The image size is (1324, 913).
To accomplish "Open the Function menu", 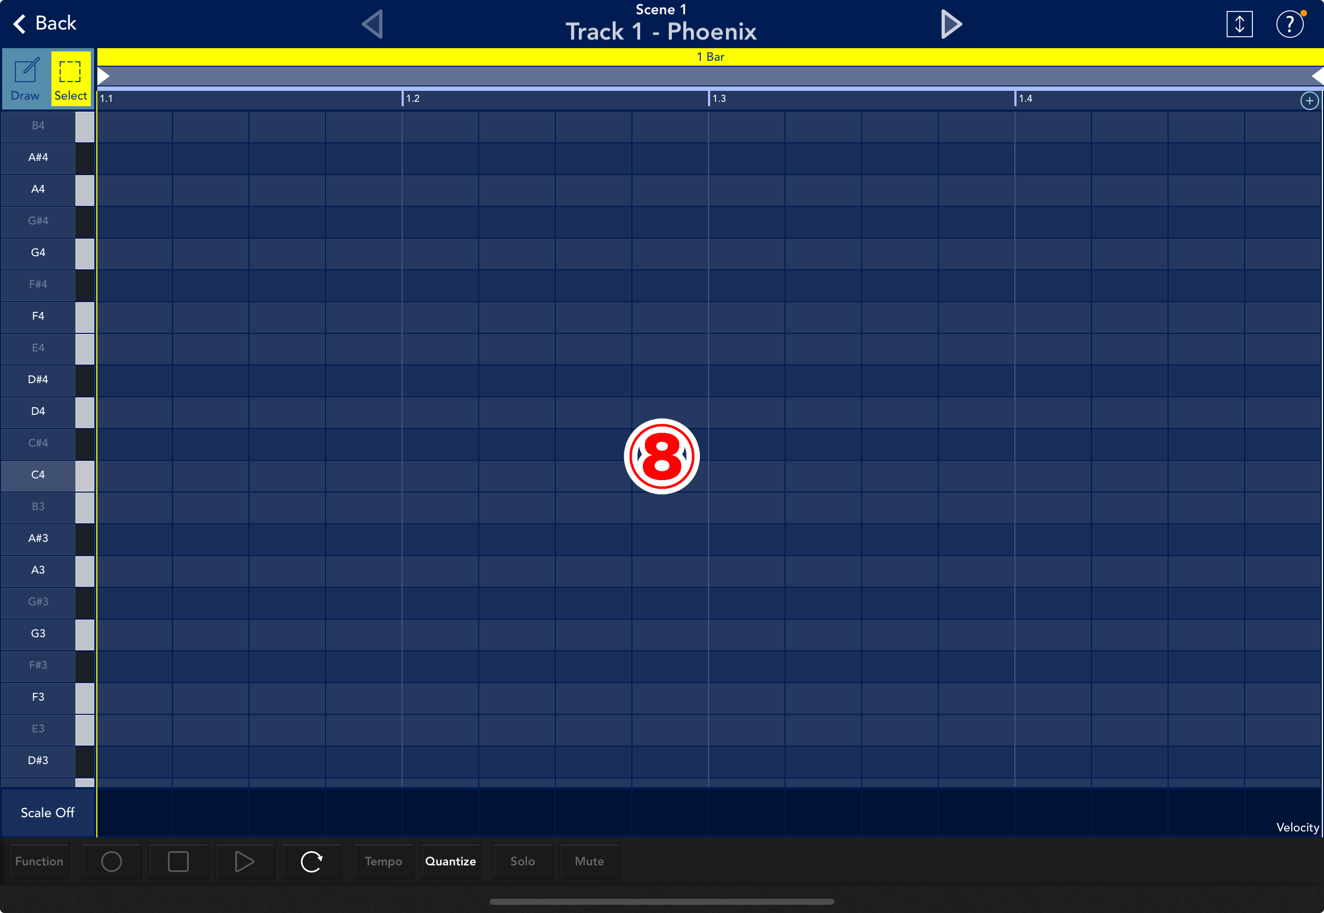I will coord(39,862).
